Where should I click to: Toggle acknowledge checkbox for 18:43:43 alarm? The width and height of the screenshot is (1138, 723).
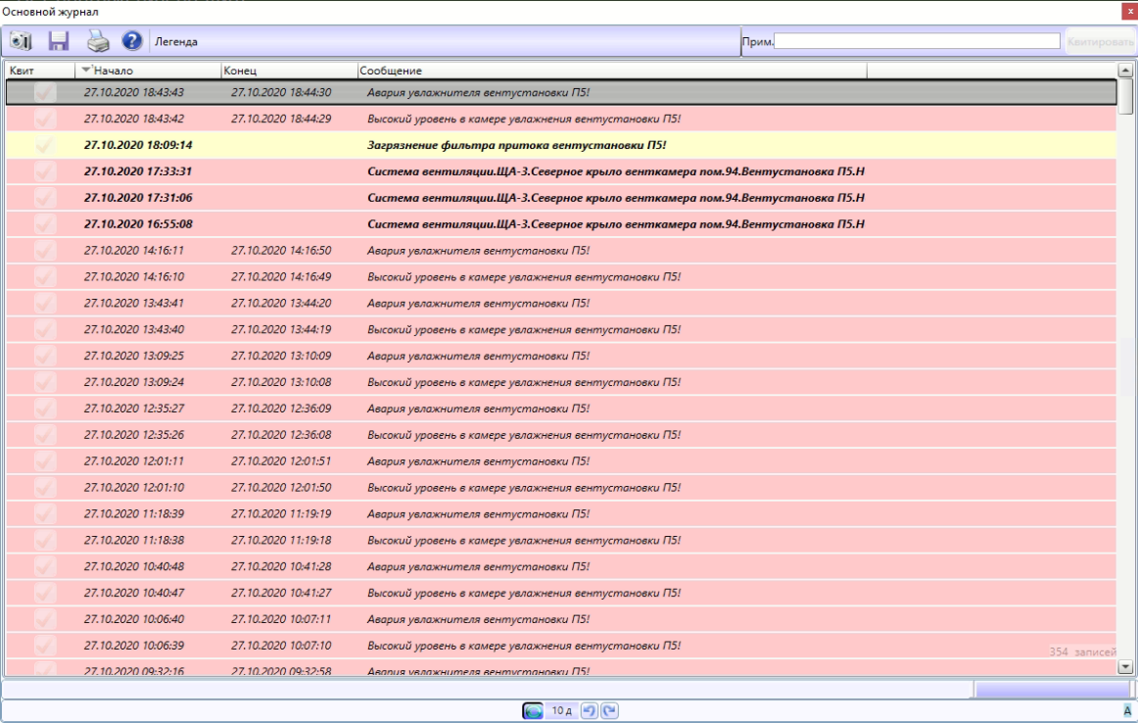(44, 92)
